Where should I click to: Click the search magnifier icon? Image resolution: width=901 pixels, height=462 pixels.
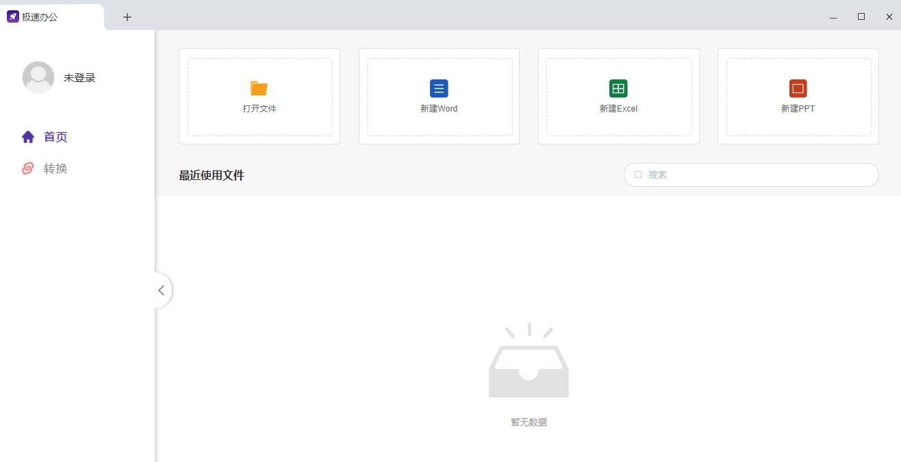[638, 175]
